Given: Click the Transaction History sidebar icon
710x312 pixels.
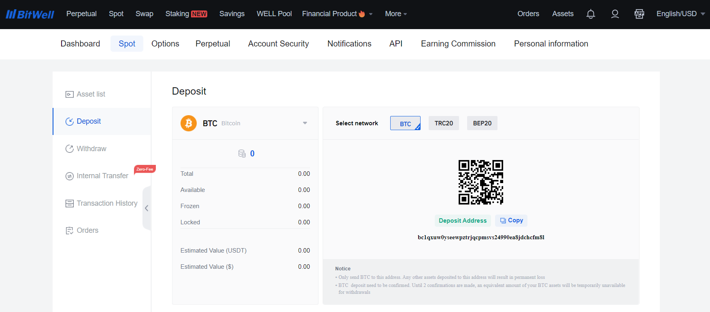Looking at the screenshot, I should point(69,203).
